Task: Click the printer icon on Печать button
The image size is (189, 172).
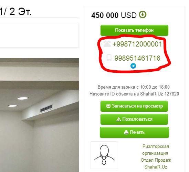Action: (x=126, y=132)
